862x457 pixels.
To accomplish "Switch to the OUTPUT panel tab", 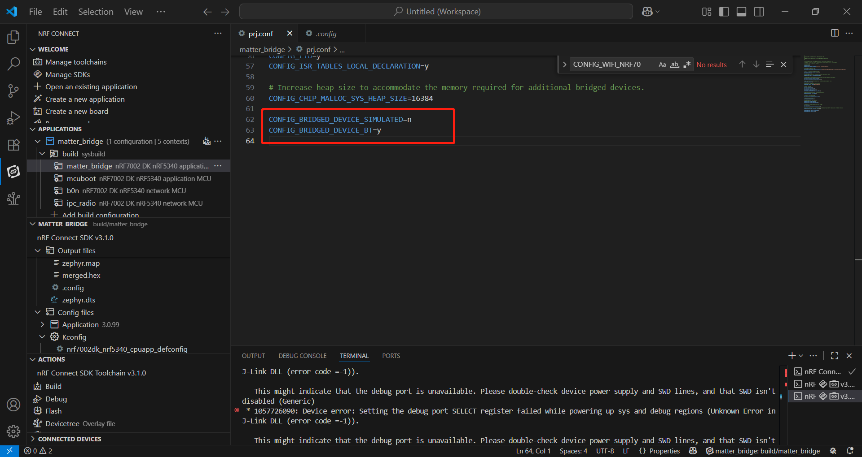I will pyautogui.click(x=253, y=356).
